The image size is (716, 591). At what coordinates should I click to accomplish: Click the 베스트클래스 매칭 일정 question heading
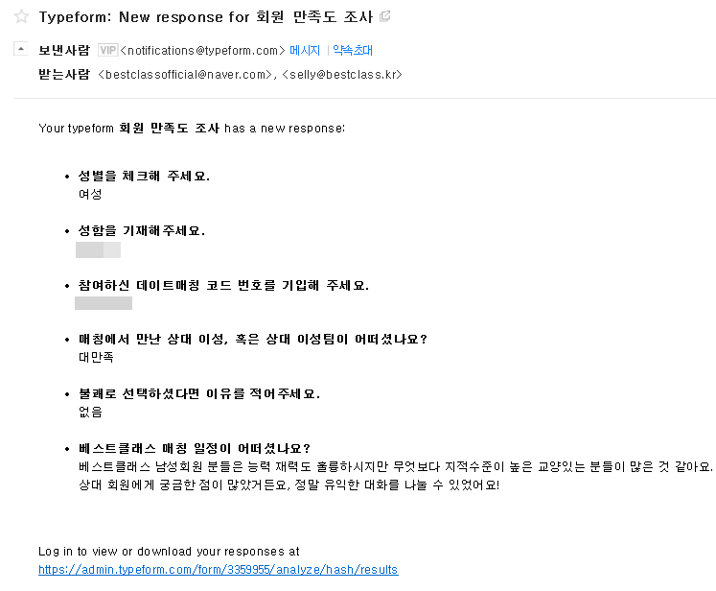(195, 448)
